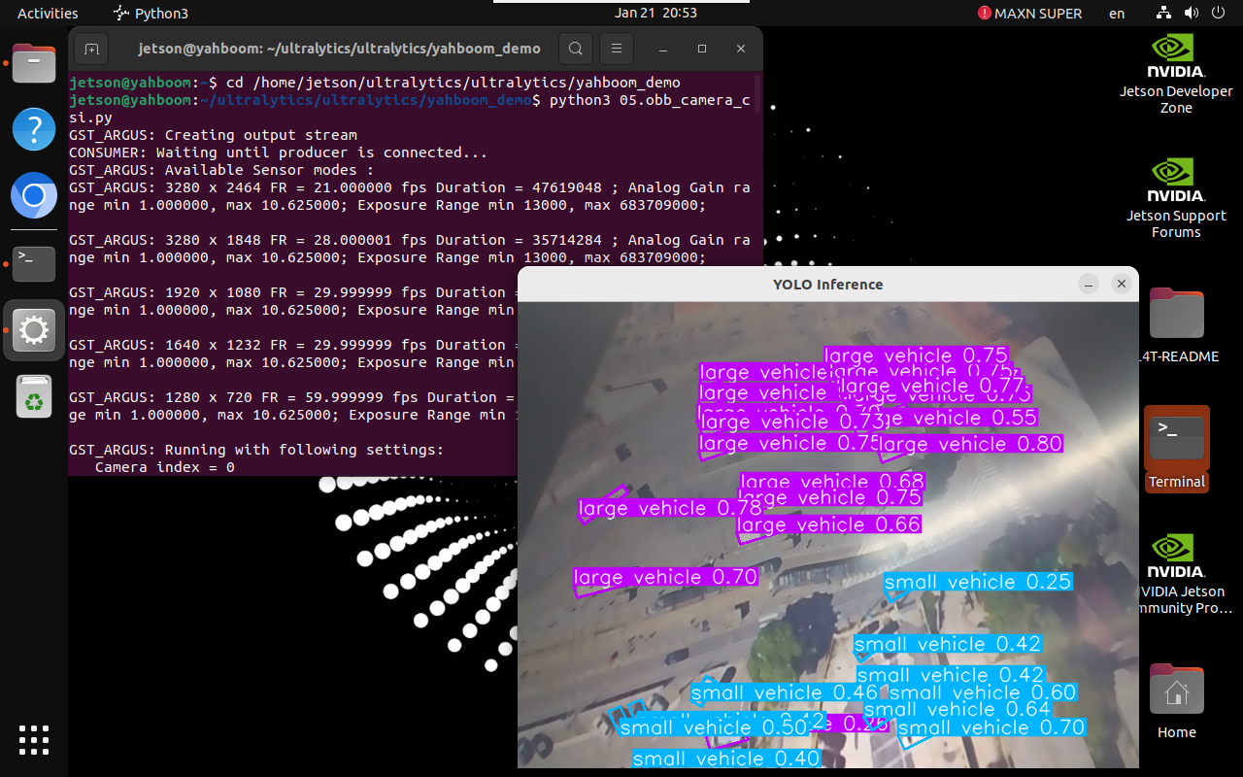Click the 'small vehicle 0.25' detection label
This screenshot has height=777, width=1243.
[978, 582]
